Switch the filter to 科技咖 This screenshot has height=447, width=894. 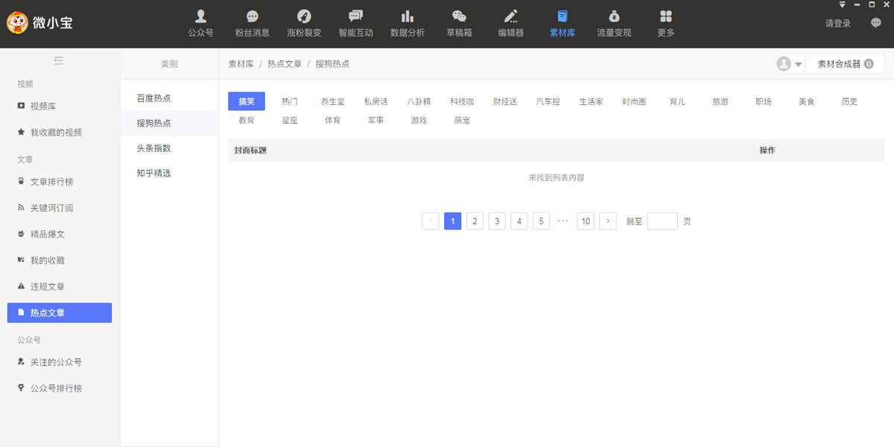coord(461,101)
